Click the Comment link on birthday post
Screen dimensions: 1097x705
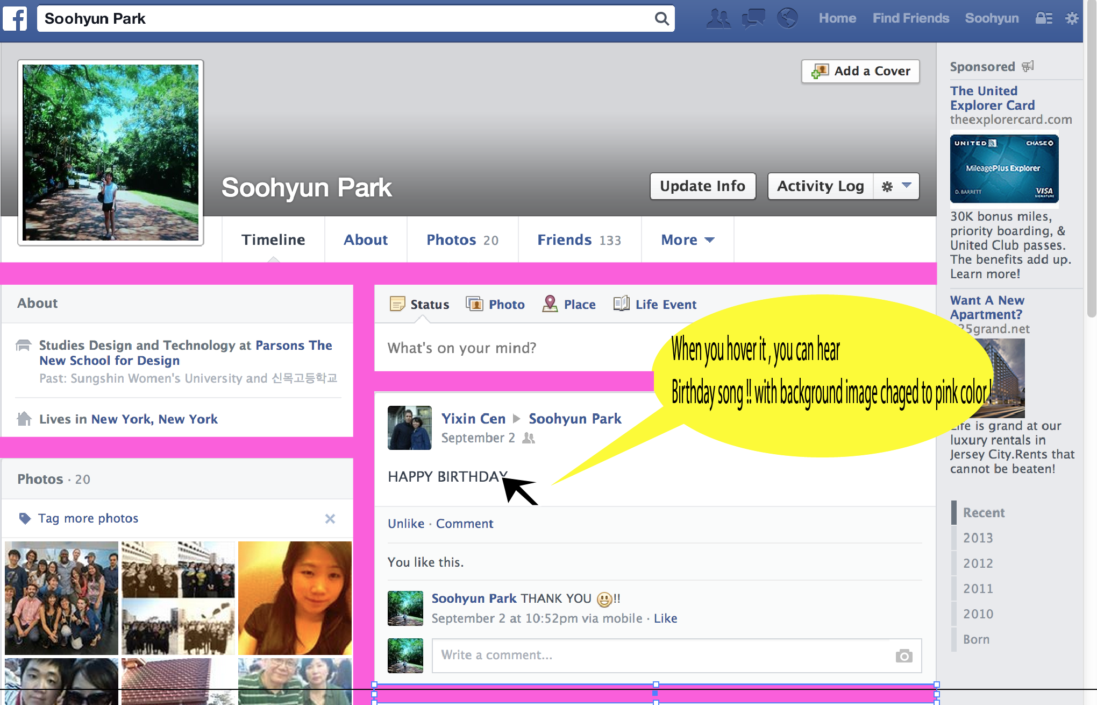(465, 524)
